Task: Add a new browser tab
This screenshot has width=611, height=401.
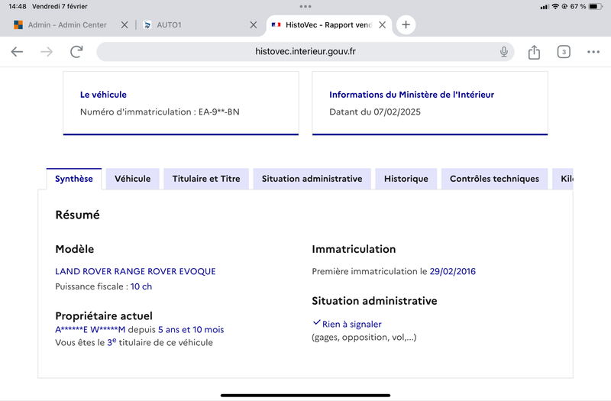Action: pos(406,25)
